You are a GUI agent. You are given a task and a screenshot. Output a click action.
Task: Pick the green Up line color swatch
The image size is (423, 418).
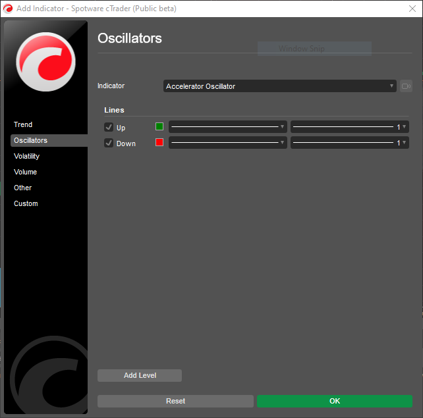pos(159,127)
